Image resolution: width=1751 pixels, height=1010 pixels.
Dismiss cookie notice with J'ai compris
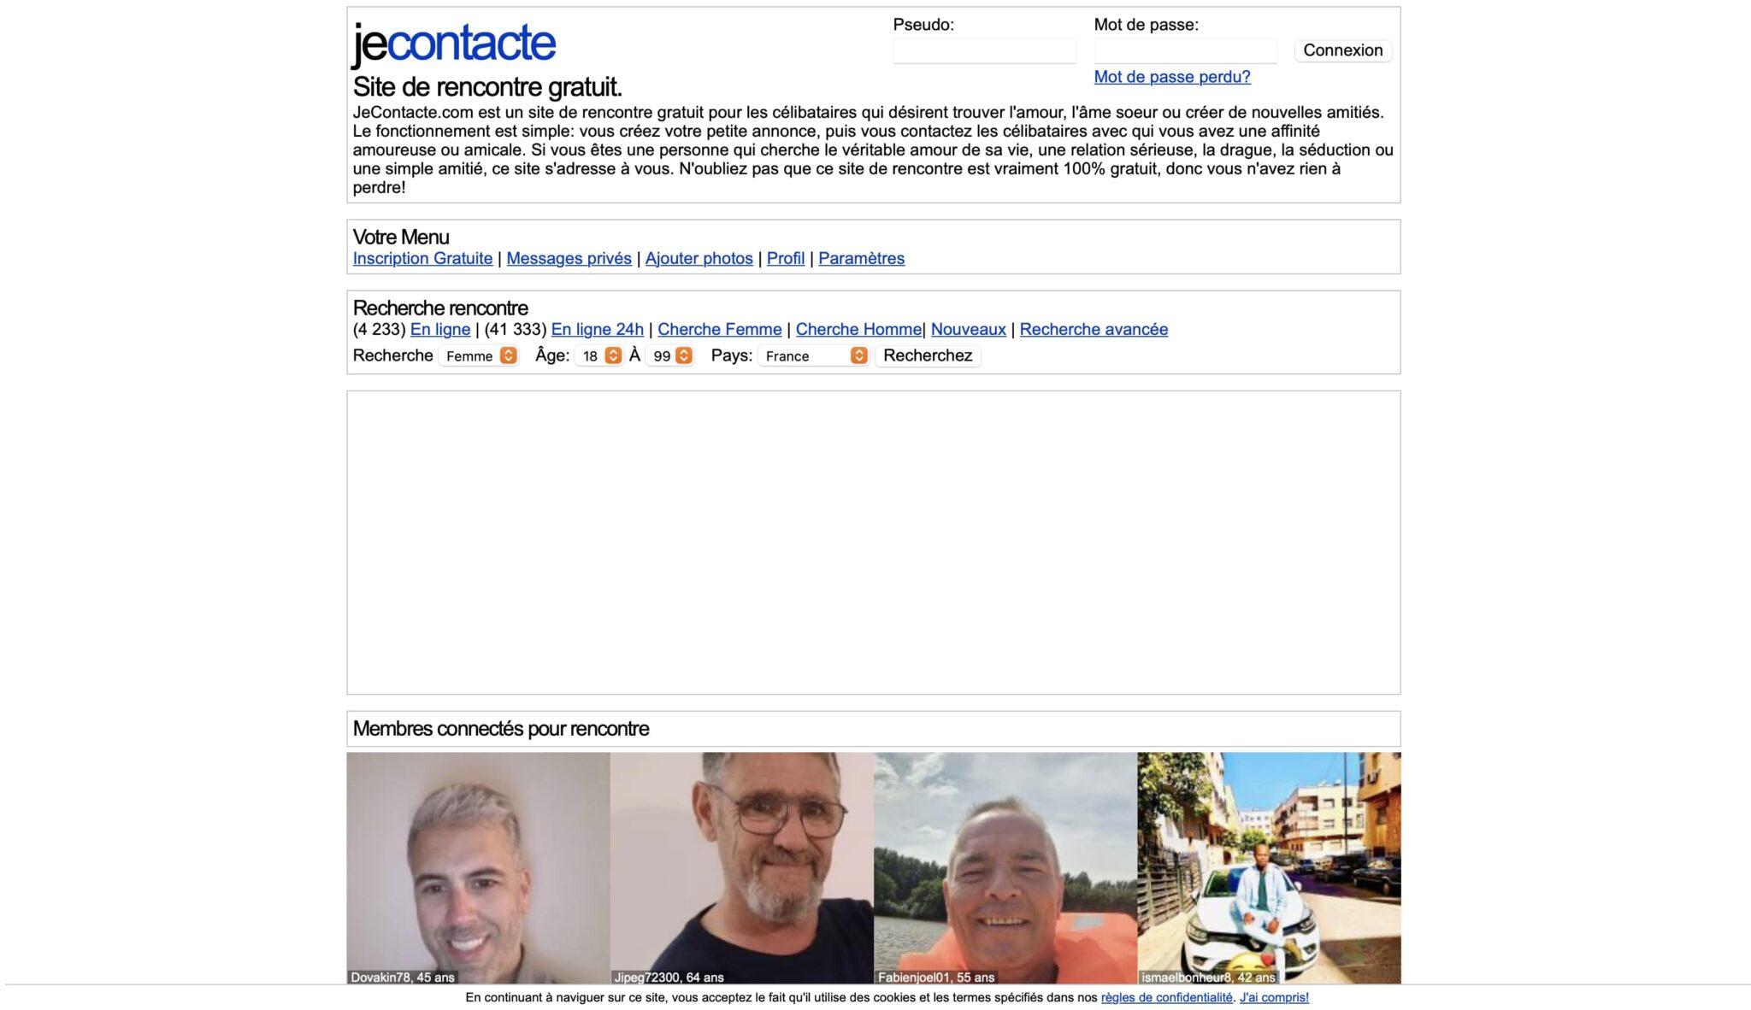(x=1274, y=997)
